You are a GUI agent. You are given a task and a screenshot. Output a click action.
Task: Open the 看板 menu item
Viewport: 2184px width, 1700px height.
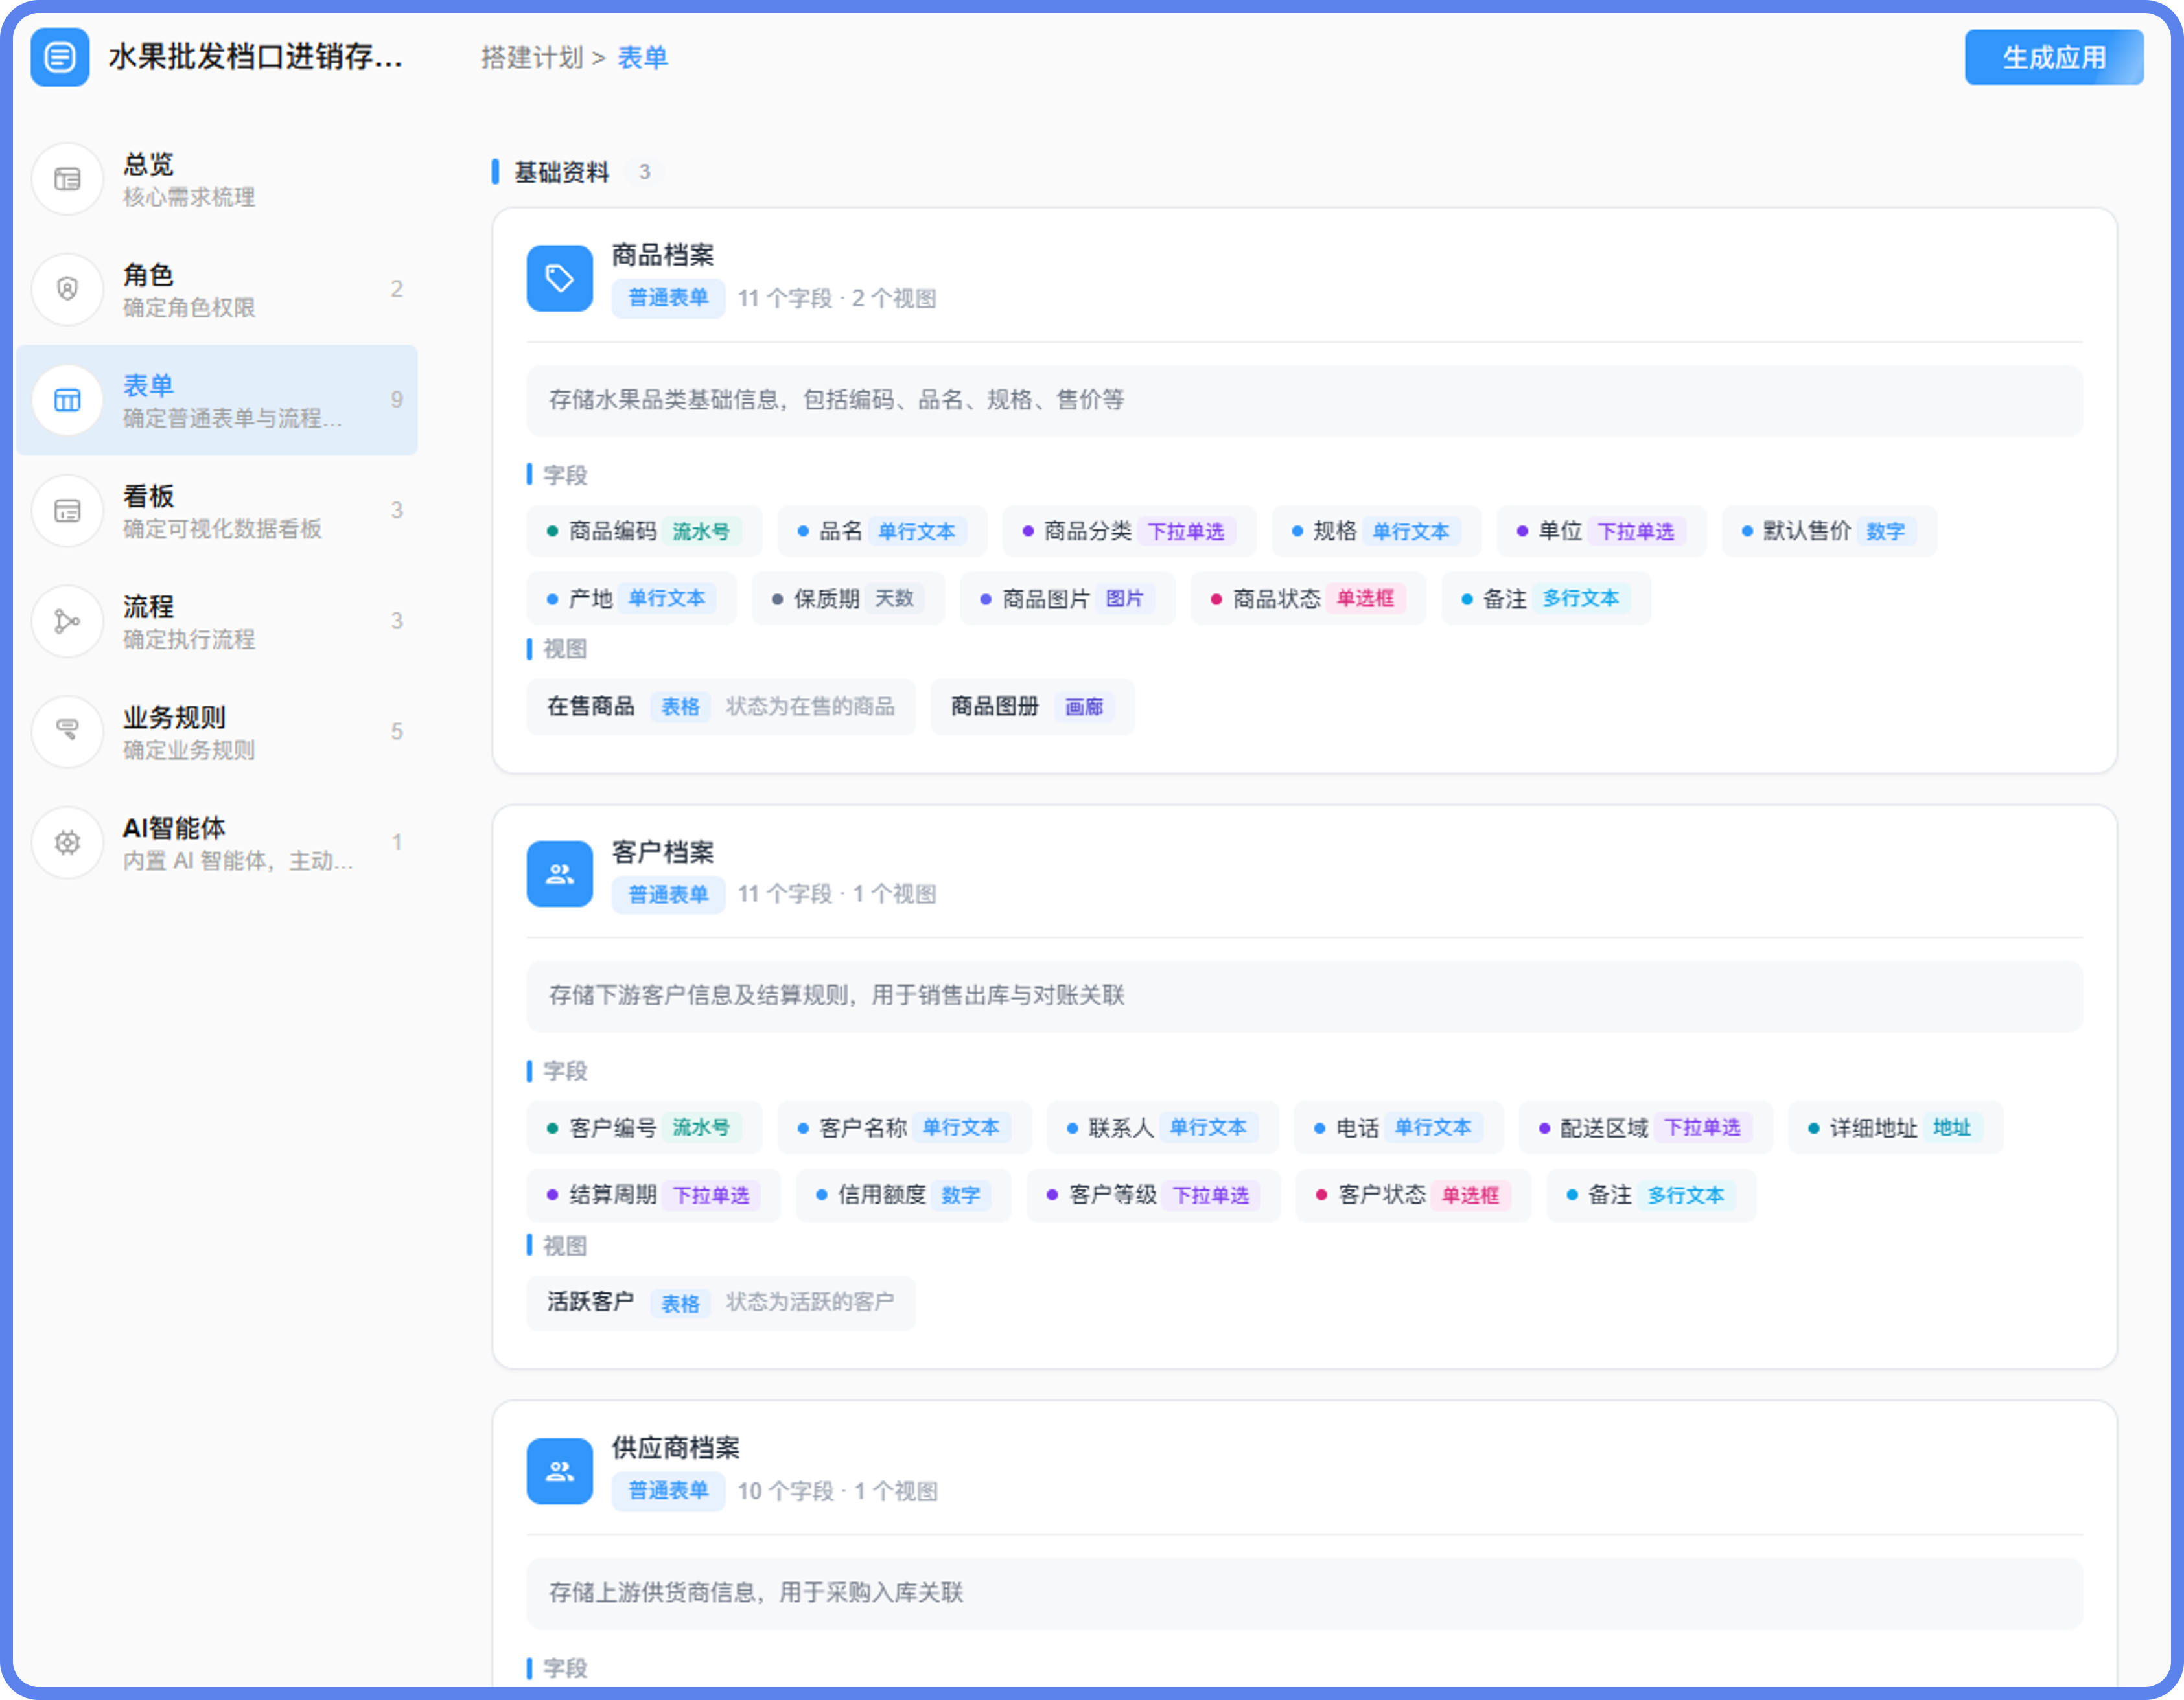[x=217, y=511]
